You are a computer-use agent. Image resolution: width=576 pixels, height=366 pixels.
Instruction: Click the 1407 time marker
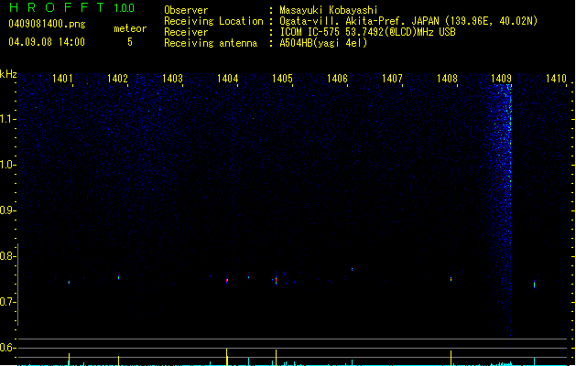[x=392, y=78]
